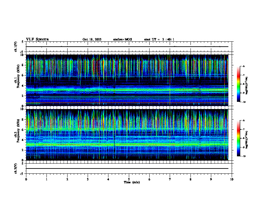Viewport: 261px width, 201px height.
Task: Click the ch.1 frequency axis "8" kHz tick
Action: 23,65
